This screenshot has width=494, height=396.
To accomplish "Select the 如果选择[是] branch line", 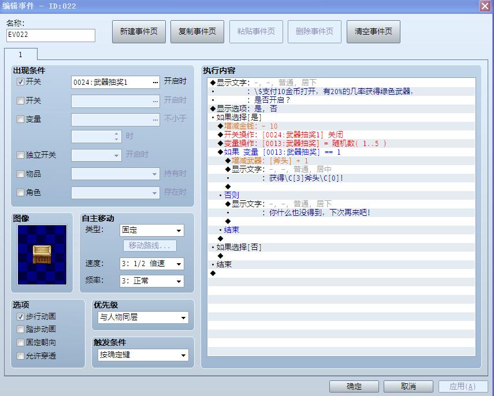I will tap(341, 117).
